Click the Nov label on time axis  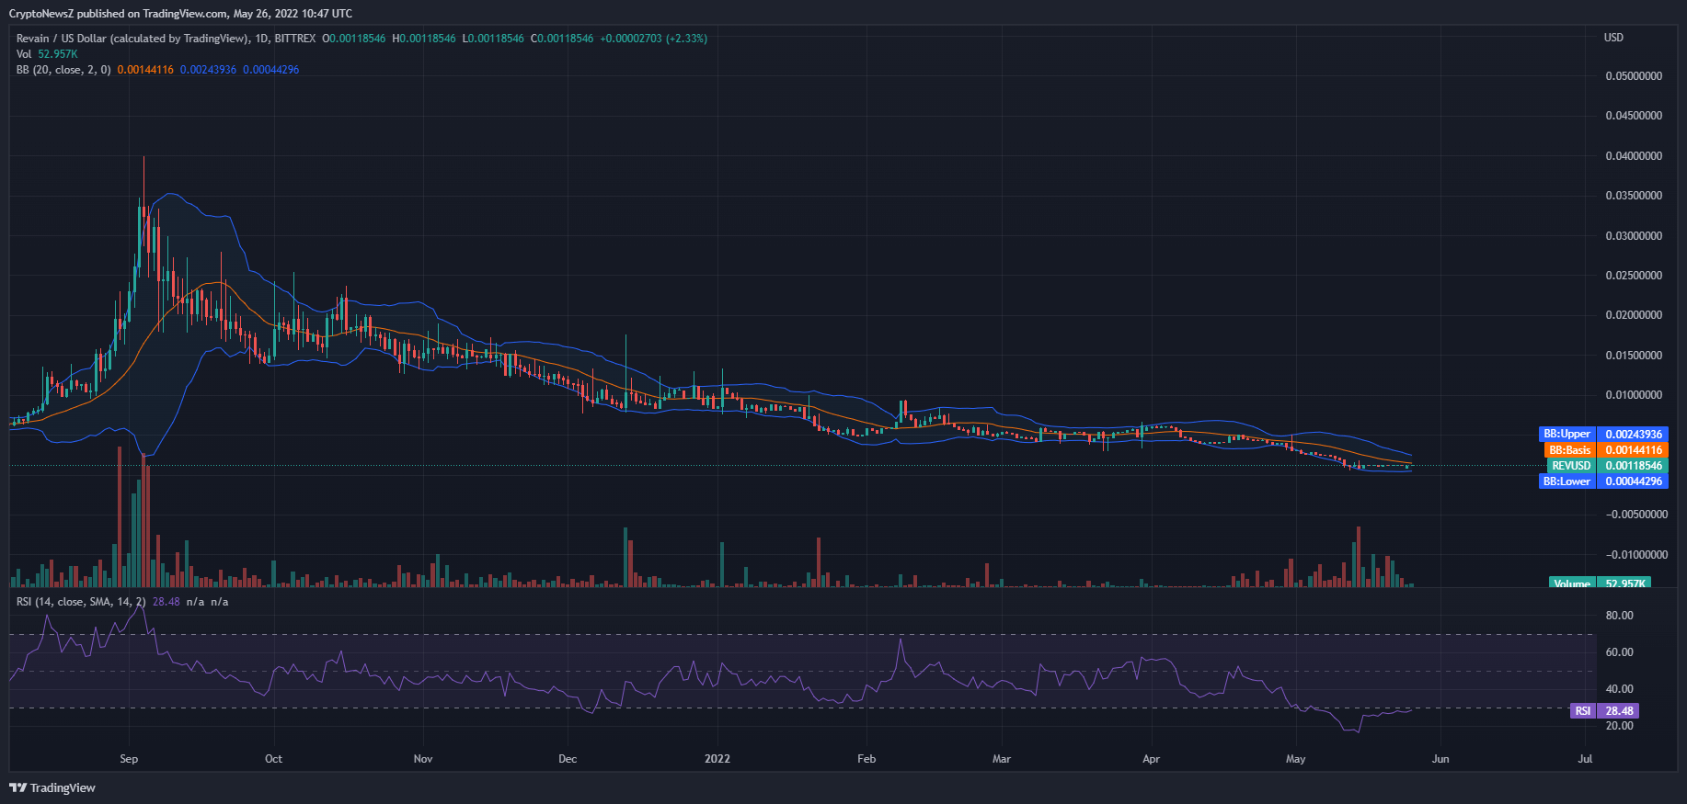(423, 759)
